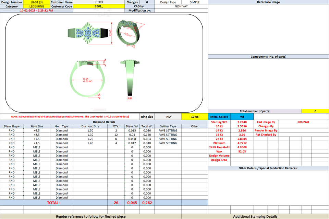The height and width of the screenshot is (219, 329).
Task: Click the top-view ring render thumbnail
Action: (x=88, y=33)
